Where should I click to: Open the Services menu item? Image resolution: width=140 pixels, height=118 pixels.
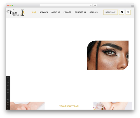click(x=44, y=12)
